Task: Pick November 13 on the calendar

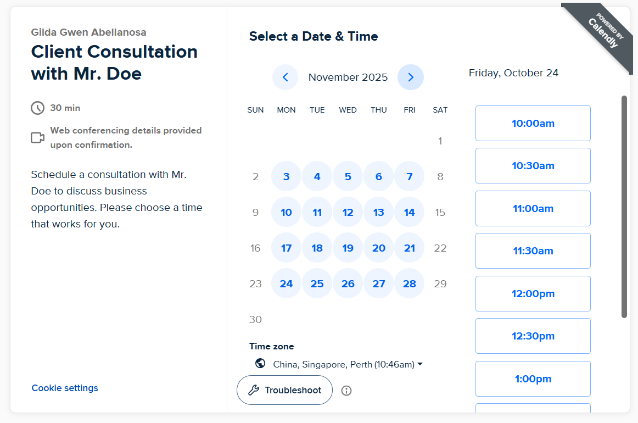Action: pos(379,213)
